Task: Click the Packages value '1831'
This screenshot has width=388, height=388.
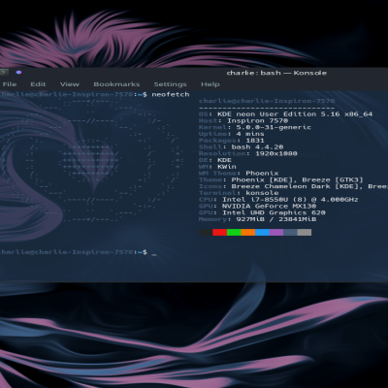Action: 255,141
